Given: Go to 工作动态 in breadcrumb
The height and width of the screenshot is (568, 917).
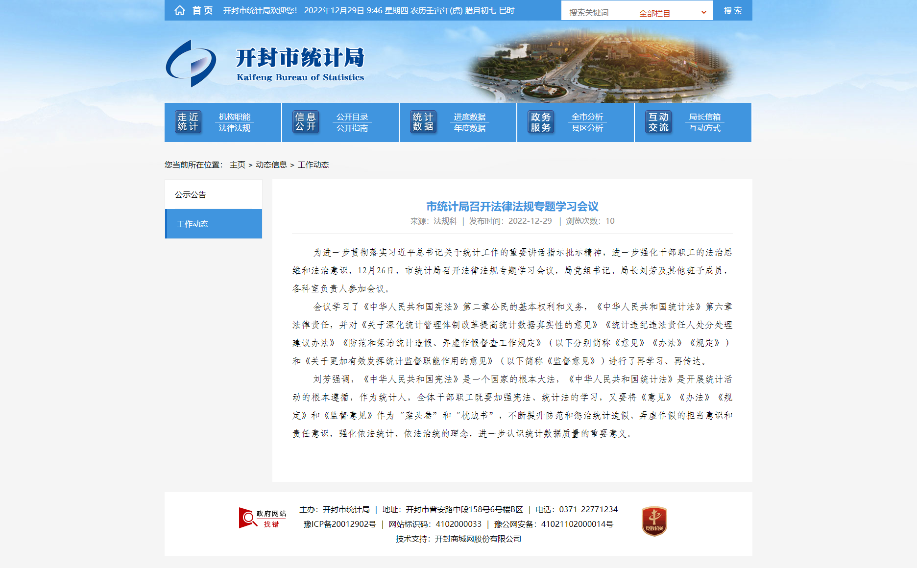Looking at the screenshot, I should 314,165.
